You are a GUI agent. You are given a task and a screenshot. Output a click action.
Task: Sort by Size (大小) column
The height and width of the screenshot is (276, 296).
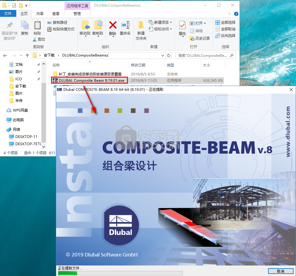click(x=206, y=65)
